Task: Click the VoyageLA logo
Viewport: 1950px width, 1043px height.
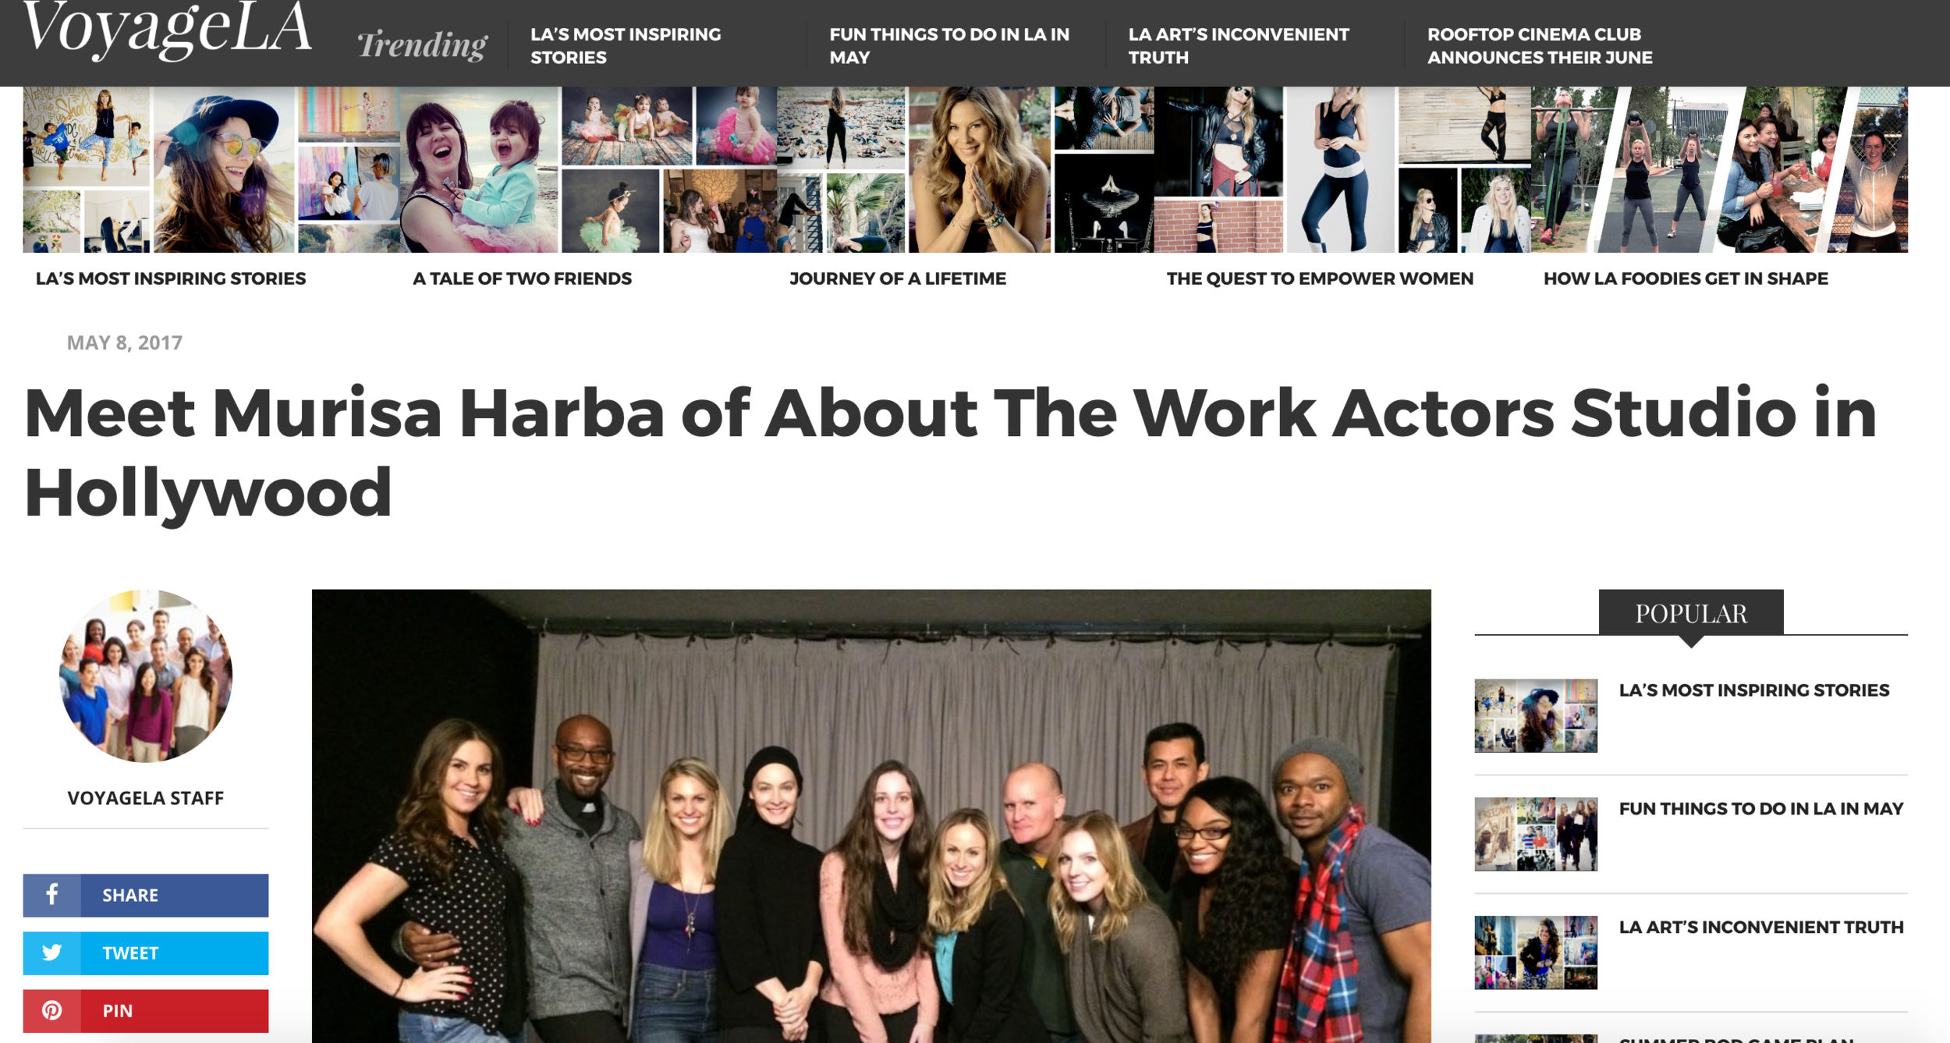Action: (x=167, y=31)
